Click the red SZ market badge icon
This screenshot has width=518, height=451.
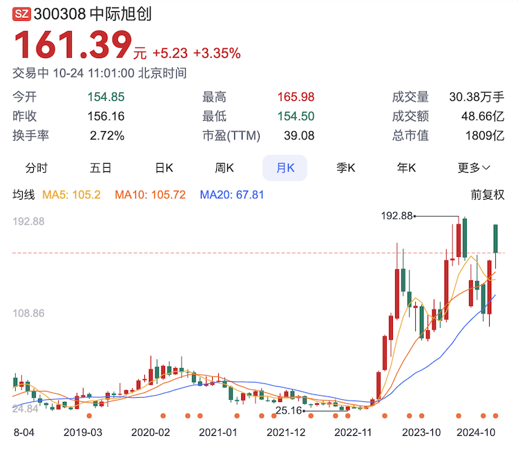click(21, 15)
